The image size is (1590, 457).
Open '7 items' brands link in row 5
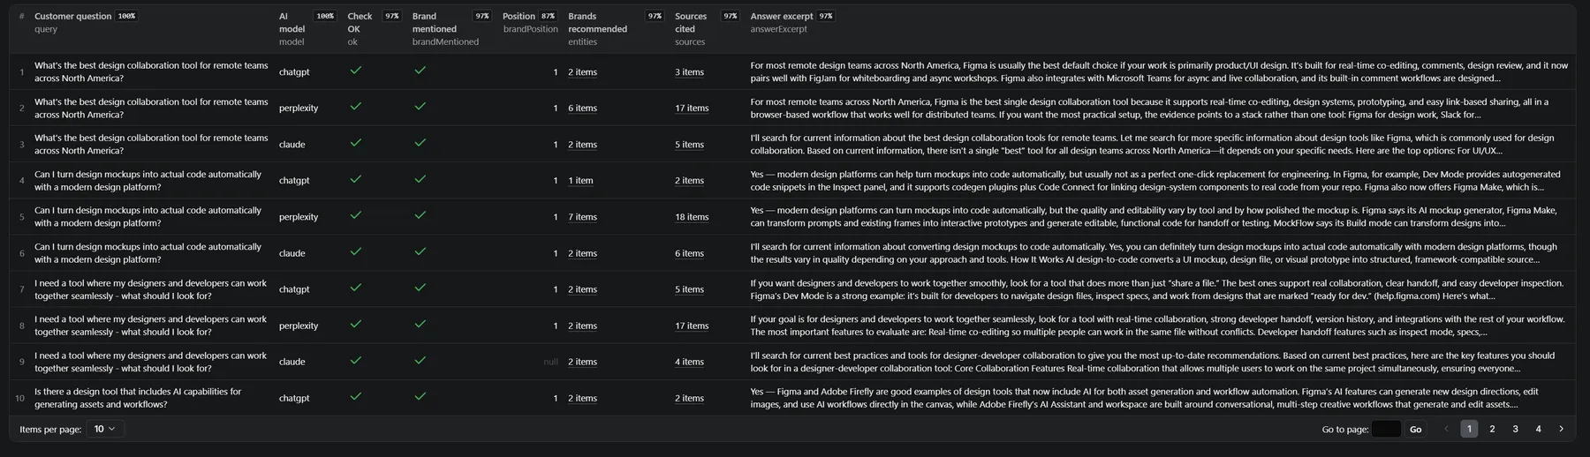coord(582,217)
